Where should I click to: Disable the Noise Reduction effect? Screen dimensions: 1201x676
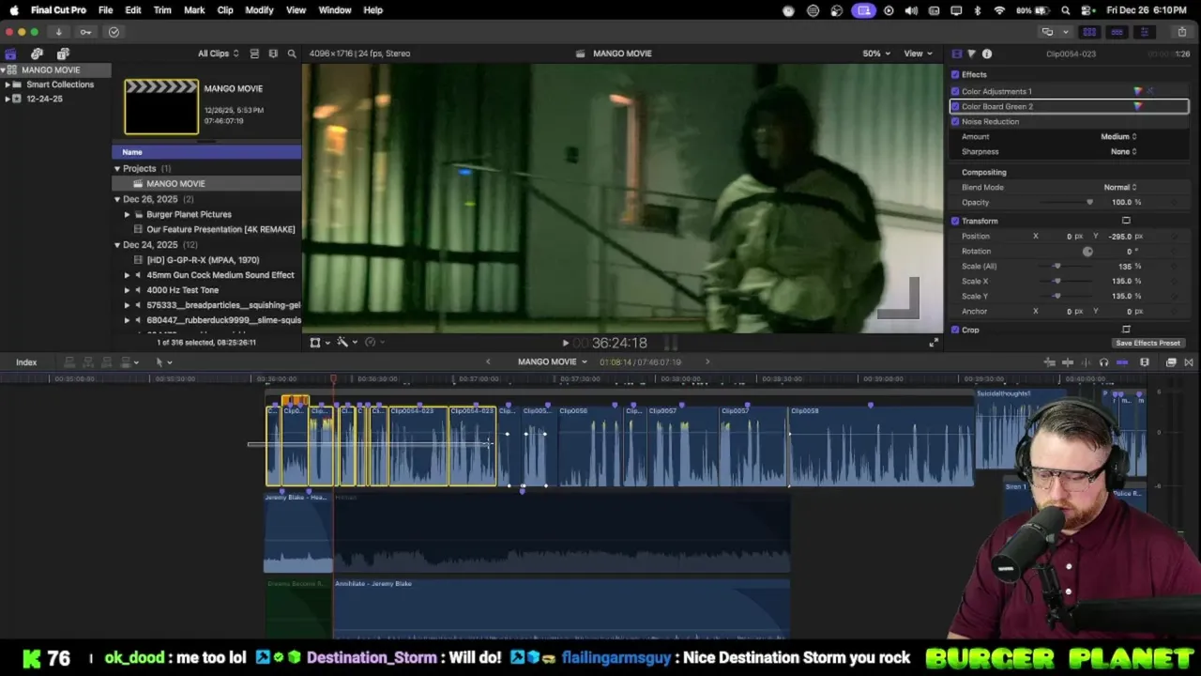pos(955,121)
